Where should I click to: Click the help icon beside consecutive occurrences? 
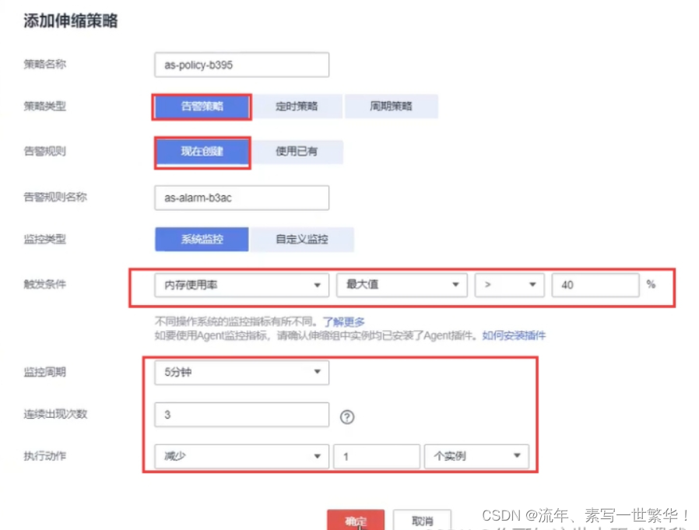pos(347,417)
